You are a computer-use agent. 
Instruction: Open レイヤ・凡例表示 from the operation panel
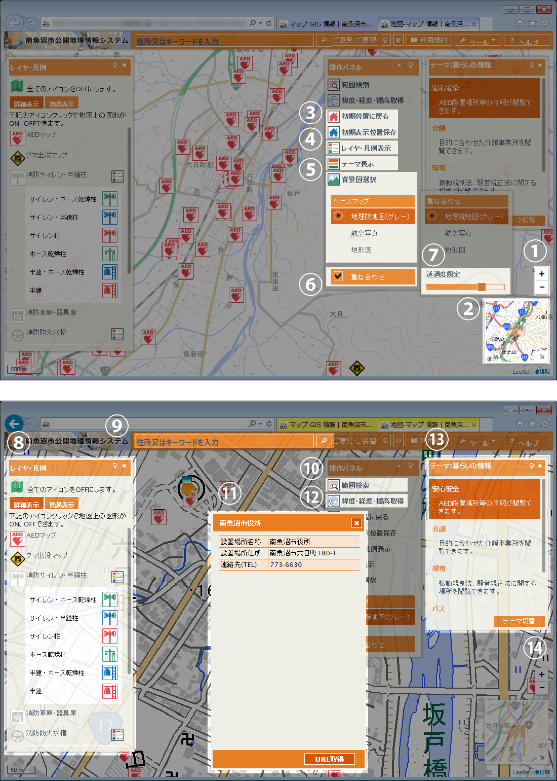[x=362, y=148]
